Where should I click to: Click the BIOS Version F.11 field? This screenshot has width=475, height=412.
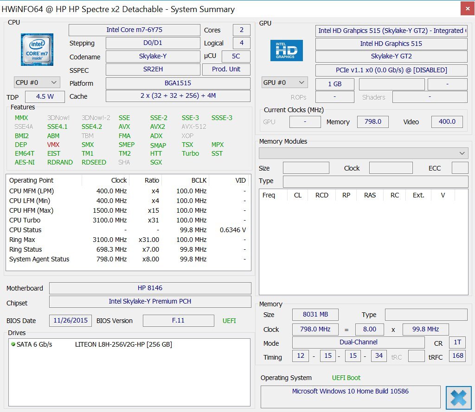tap(178, 320)
